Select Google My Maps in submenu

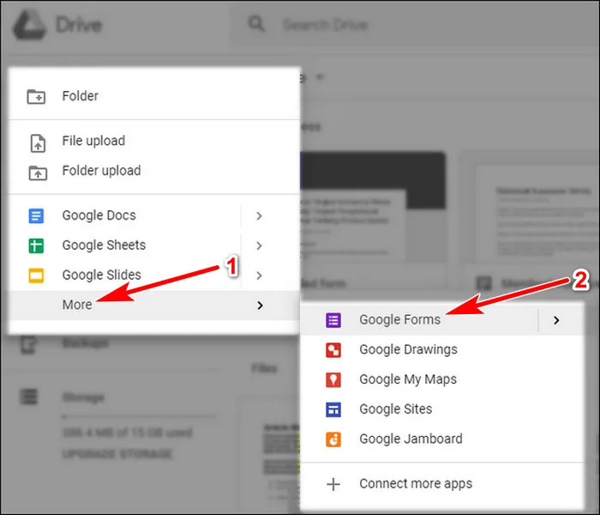click(x=442, y=379)
